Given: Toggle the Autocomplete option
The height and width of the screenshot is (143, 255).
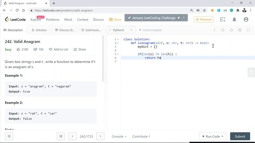Looking at the screenshot, I should click(151, 30).
